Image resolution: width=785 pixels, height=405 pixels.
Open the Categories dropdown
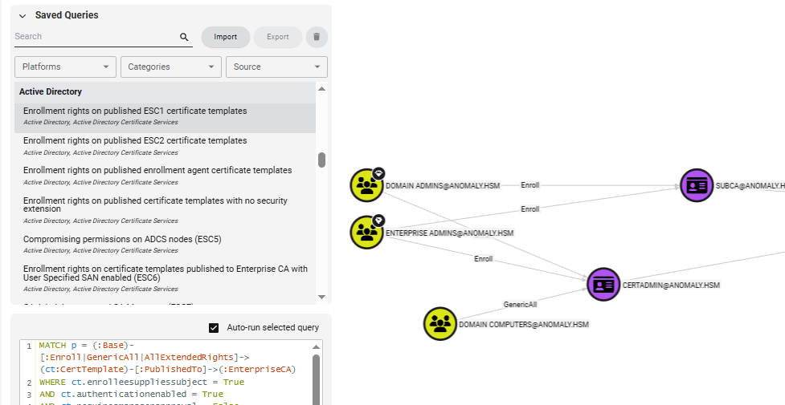point(170,67)
